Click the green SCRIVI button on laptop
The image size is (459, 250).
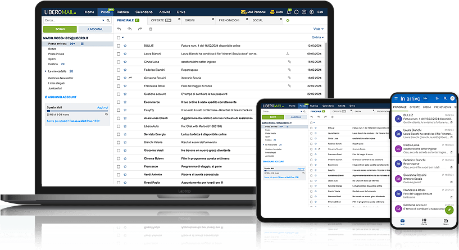(59, 29)
